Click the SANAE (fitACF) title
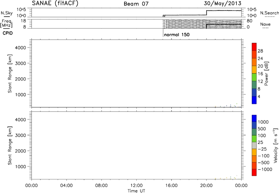This screenshot has height=193, width=279. 55,3
